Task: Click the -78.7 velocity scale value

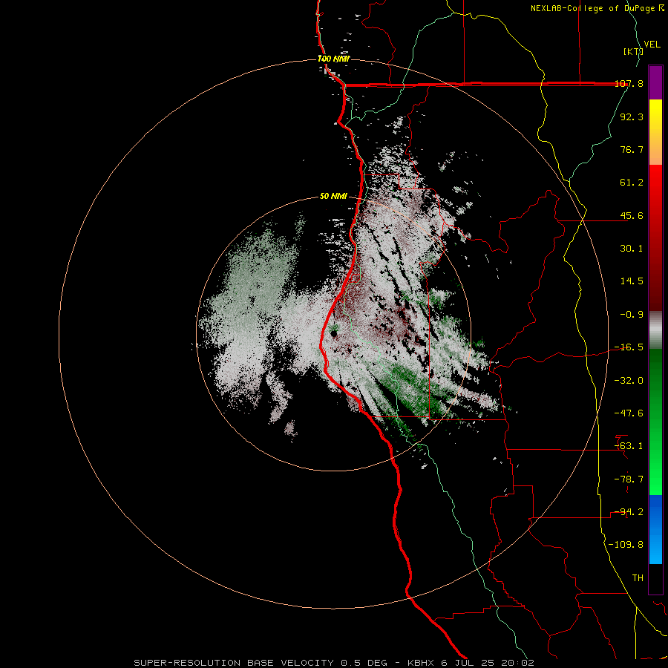Action: [629, 479]
